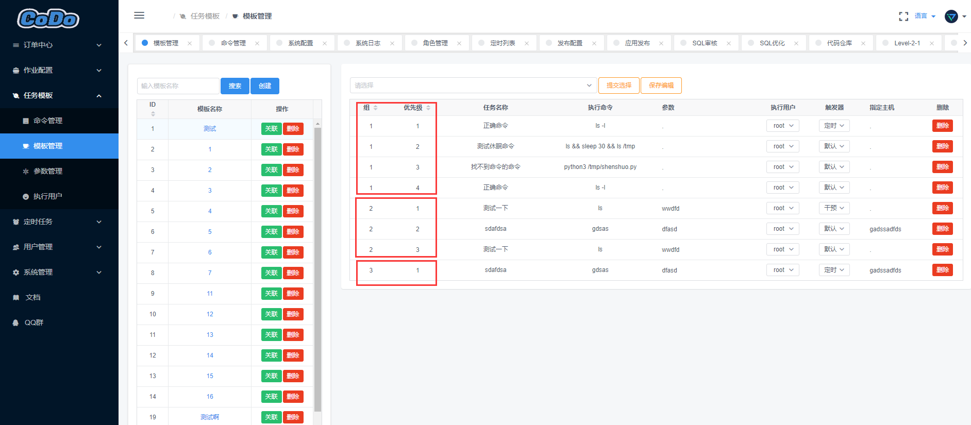Close the 代码仓库 tab
Screen dimensions: 971x425
point(863,43)
